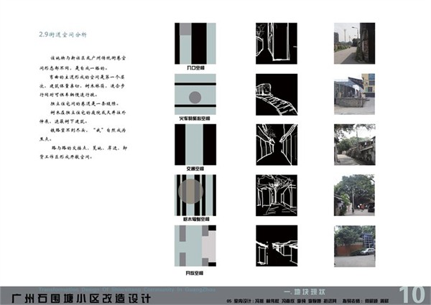Screen dimensions: 431x305
Task: Select the third sketch of narrow street
Action: [x=276, y=145]
